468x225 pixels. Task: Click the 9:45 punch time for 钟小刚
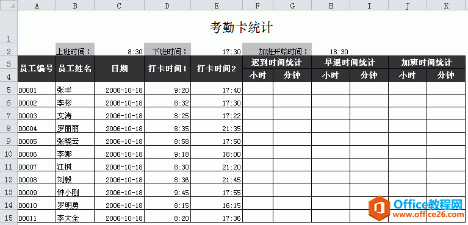tap(167, 191)
